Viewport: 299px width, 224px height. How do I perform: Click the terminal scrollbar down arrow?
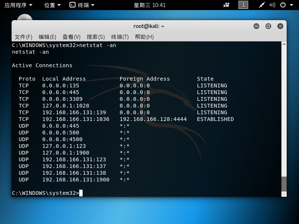284,194
